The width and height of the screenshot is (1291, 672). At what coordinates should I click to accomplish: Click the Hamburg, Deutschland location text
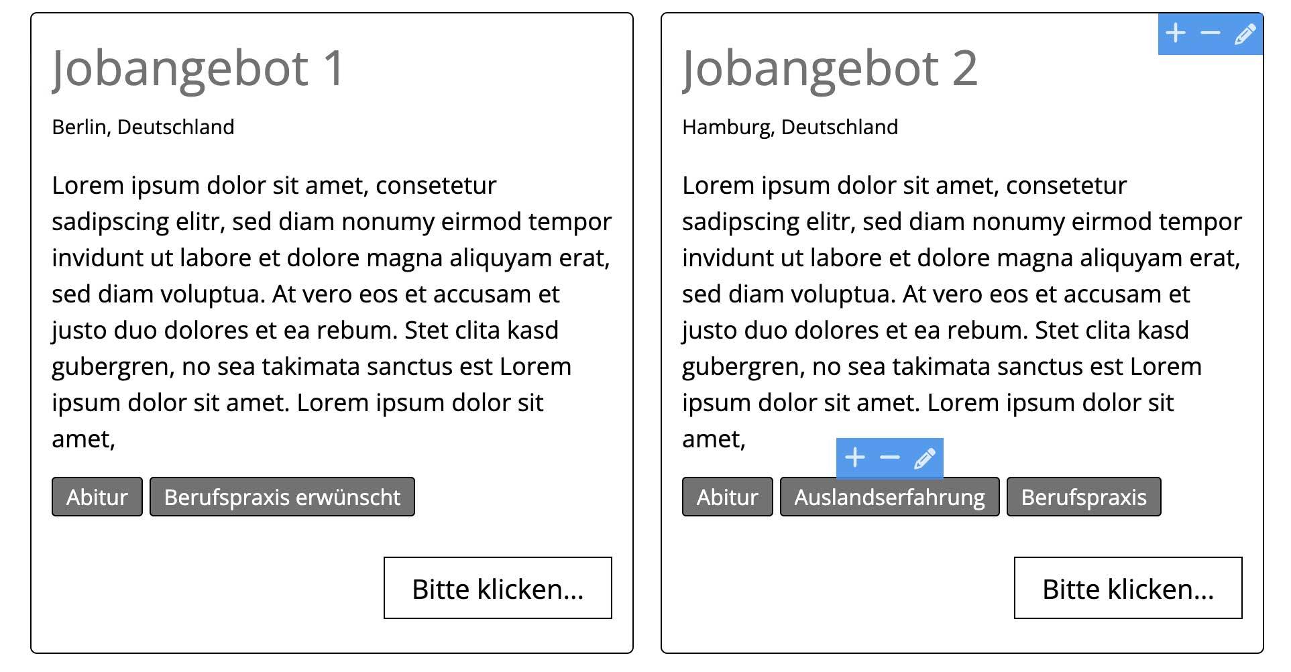pos(790,127)
